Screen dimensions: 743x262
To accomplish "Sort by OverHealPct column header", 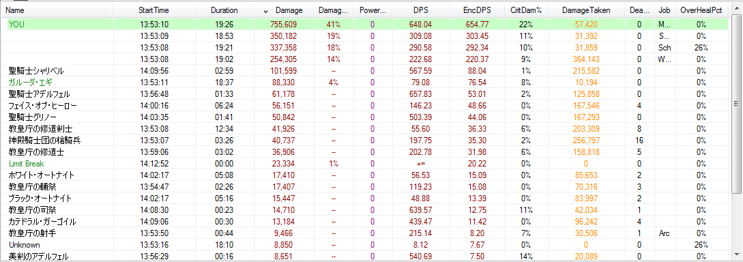I will coord(701,10).
